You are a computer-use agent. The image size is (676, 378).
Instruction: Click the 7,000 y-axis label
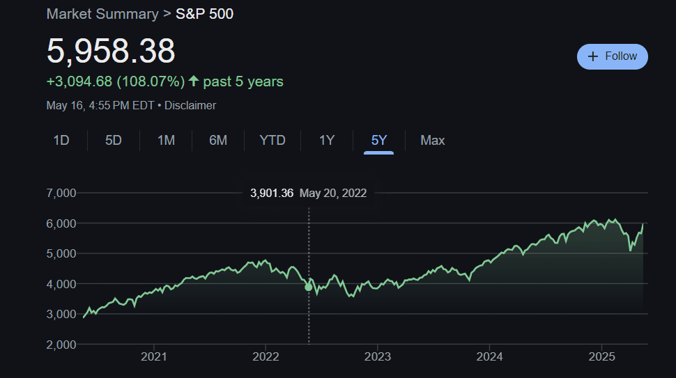61,193
